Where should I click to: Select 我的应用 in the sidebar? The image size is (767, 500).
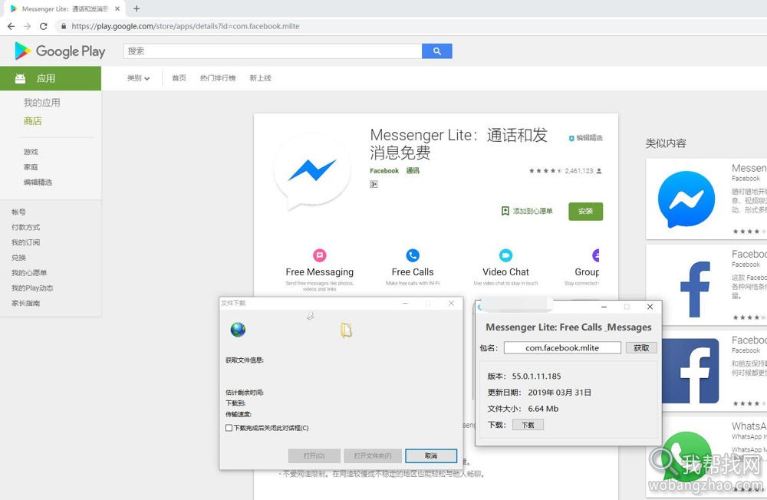tap(42, 103)
